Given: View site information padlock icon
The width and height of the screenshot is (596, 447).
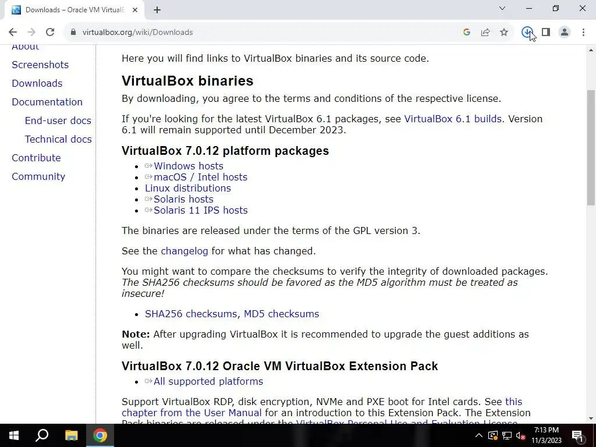Looking at the screenshot, I should (x=73, y=33).
